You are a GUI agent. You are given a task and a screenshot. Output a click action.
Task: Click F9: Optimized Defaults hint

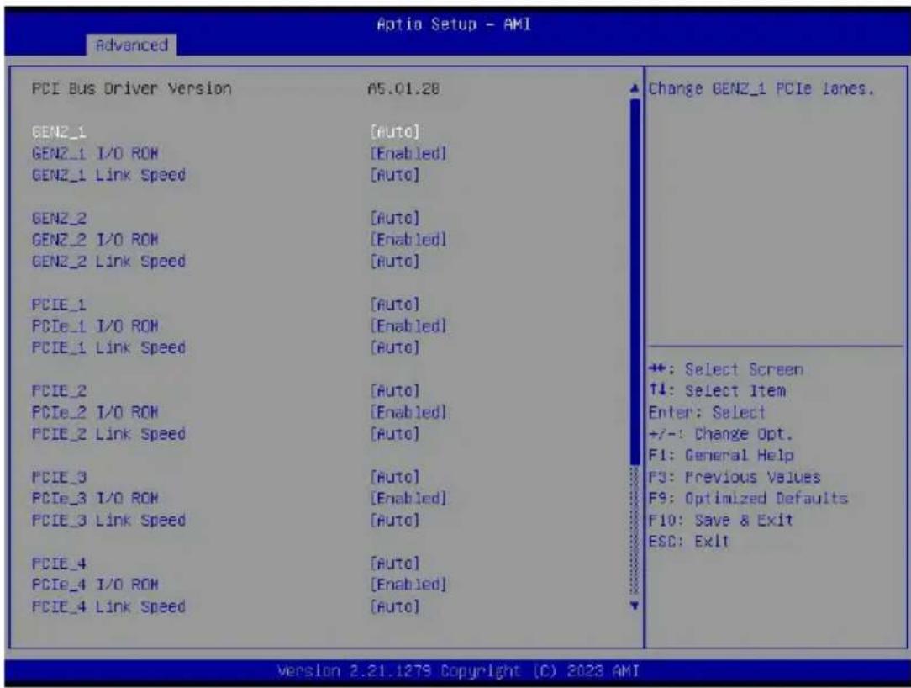click(748, 499)
